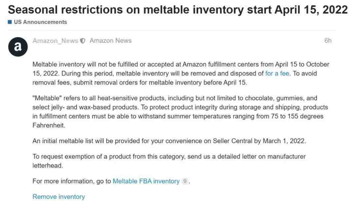The height and width of the screenshot is (206, 357).
Task: Click the Amazon 'a' avatar icon
Action: pyautogui.click(x=18, y=47)
